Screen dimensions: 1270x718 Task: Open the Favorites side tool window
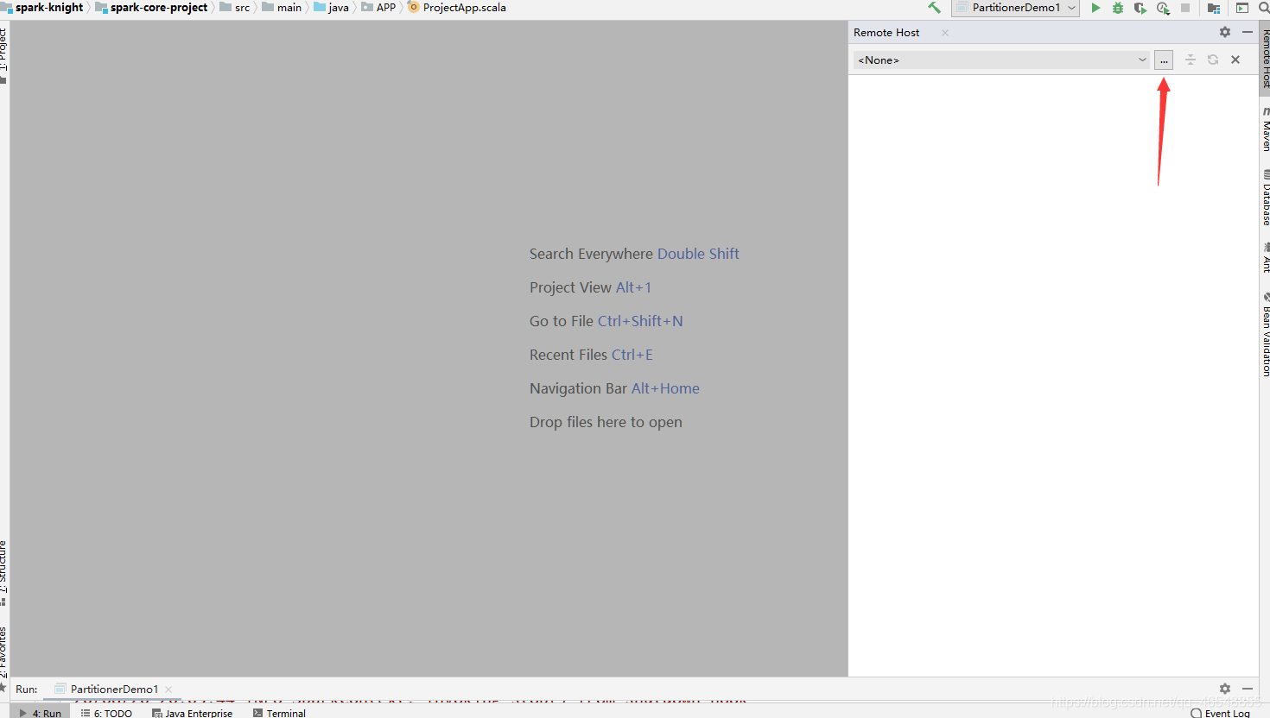point(3,658)
